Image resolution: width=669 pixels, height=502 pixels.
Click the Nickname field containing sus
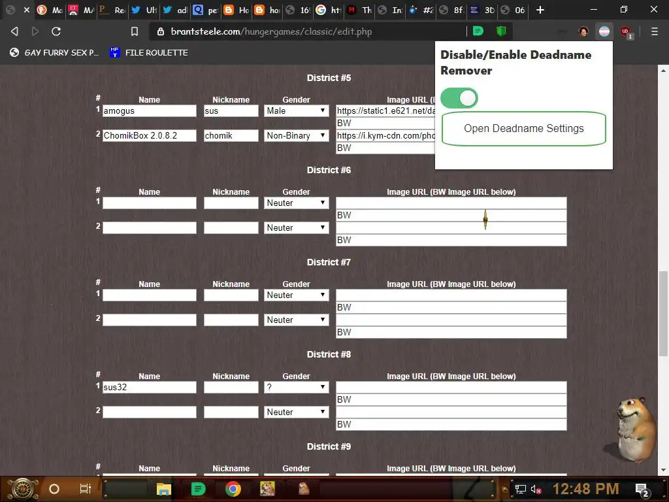pyautogui.click(x=231, y=111)
